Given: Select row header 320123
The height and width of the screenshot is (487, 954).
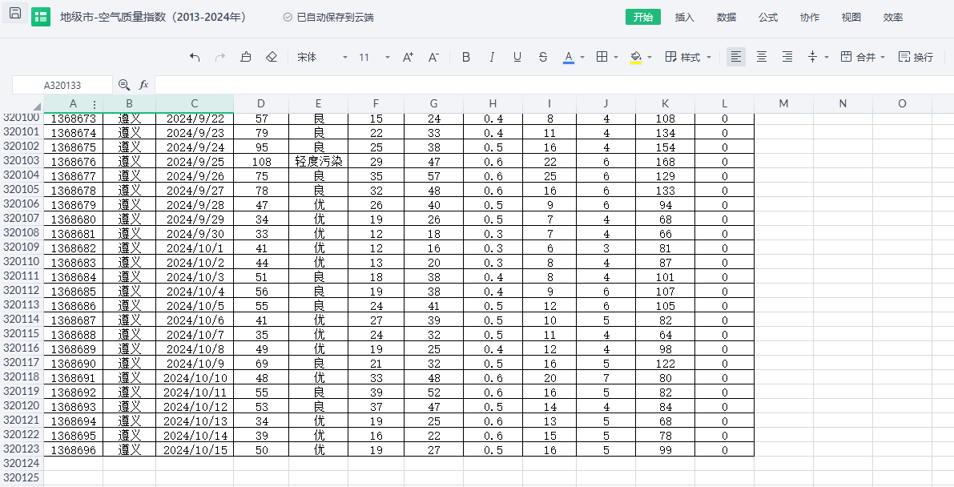Looking at the screenshot, I should pyautogui.click(x=22, y=449).
